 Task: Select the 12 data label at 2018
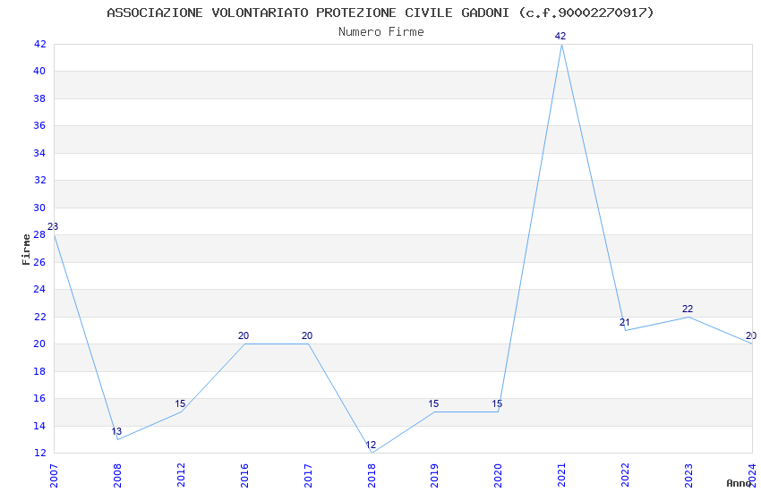(371, 445)
